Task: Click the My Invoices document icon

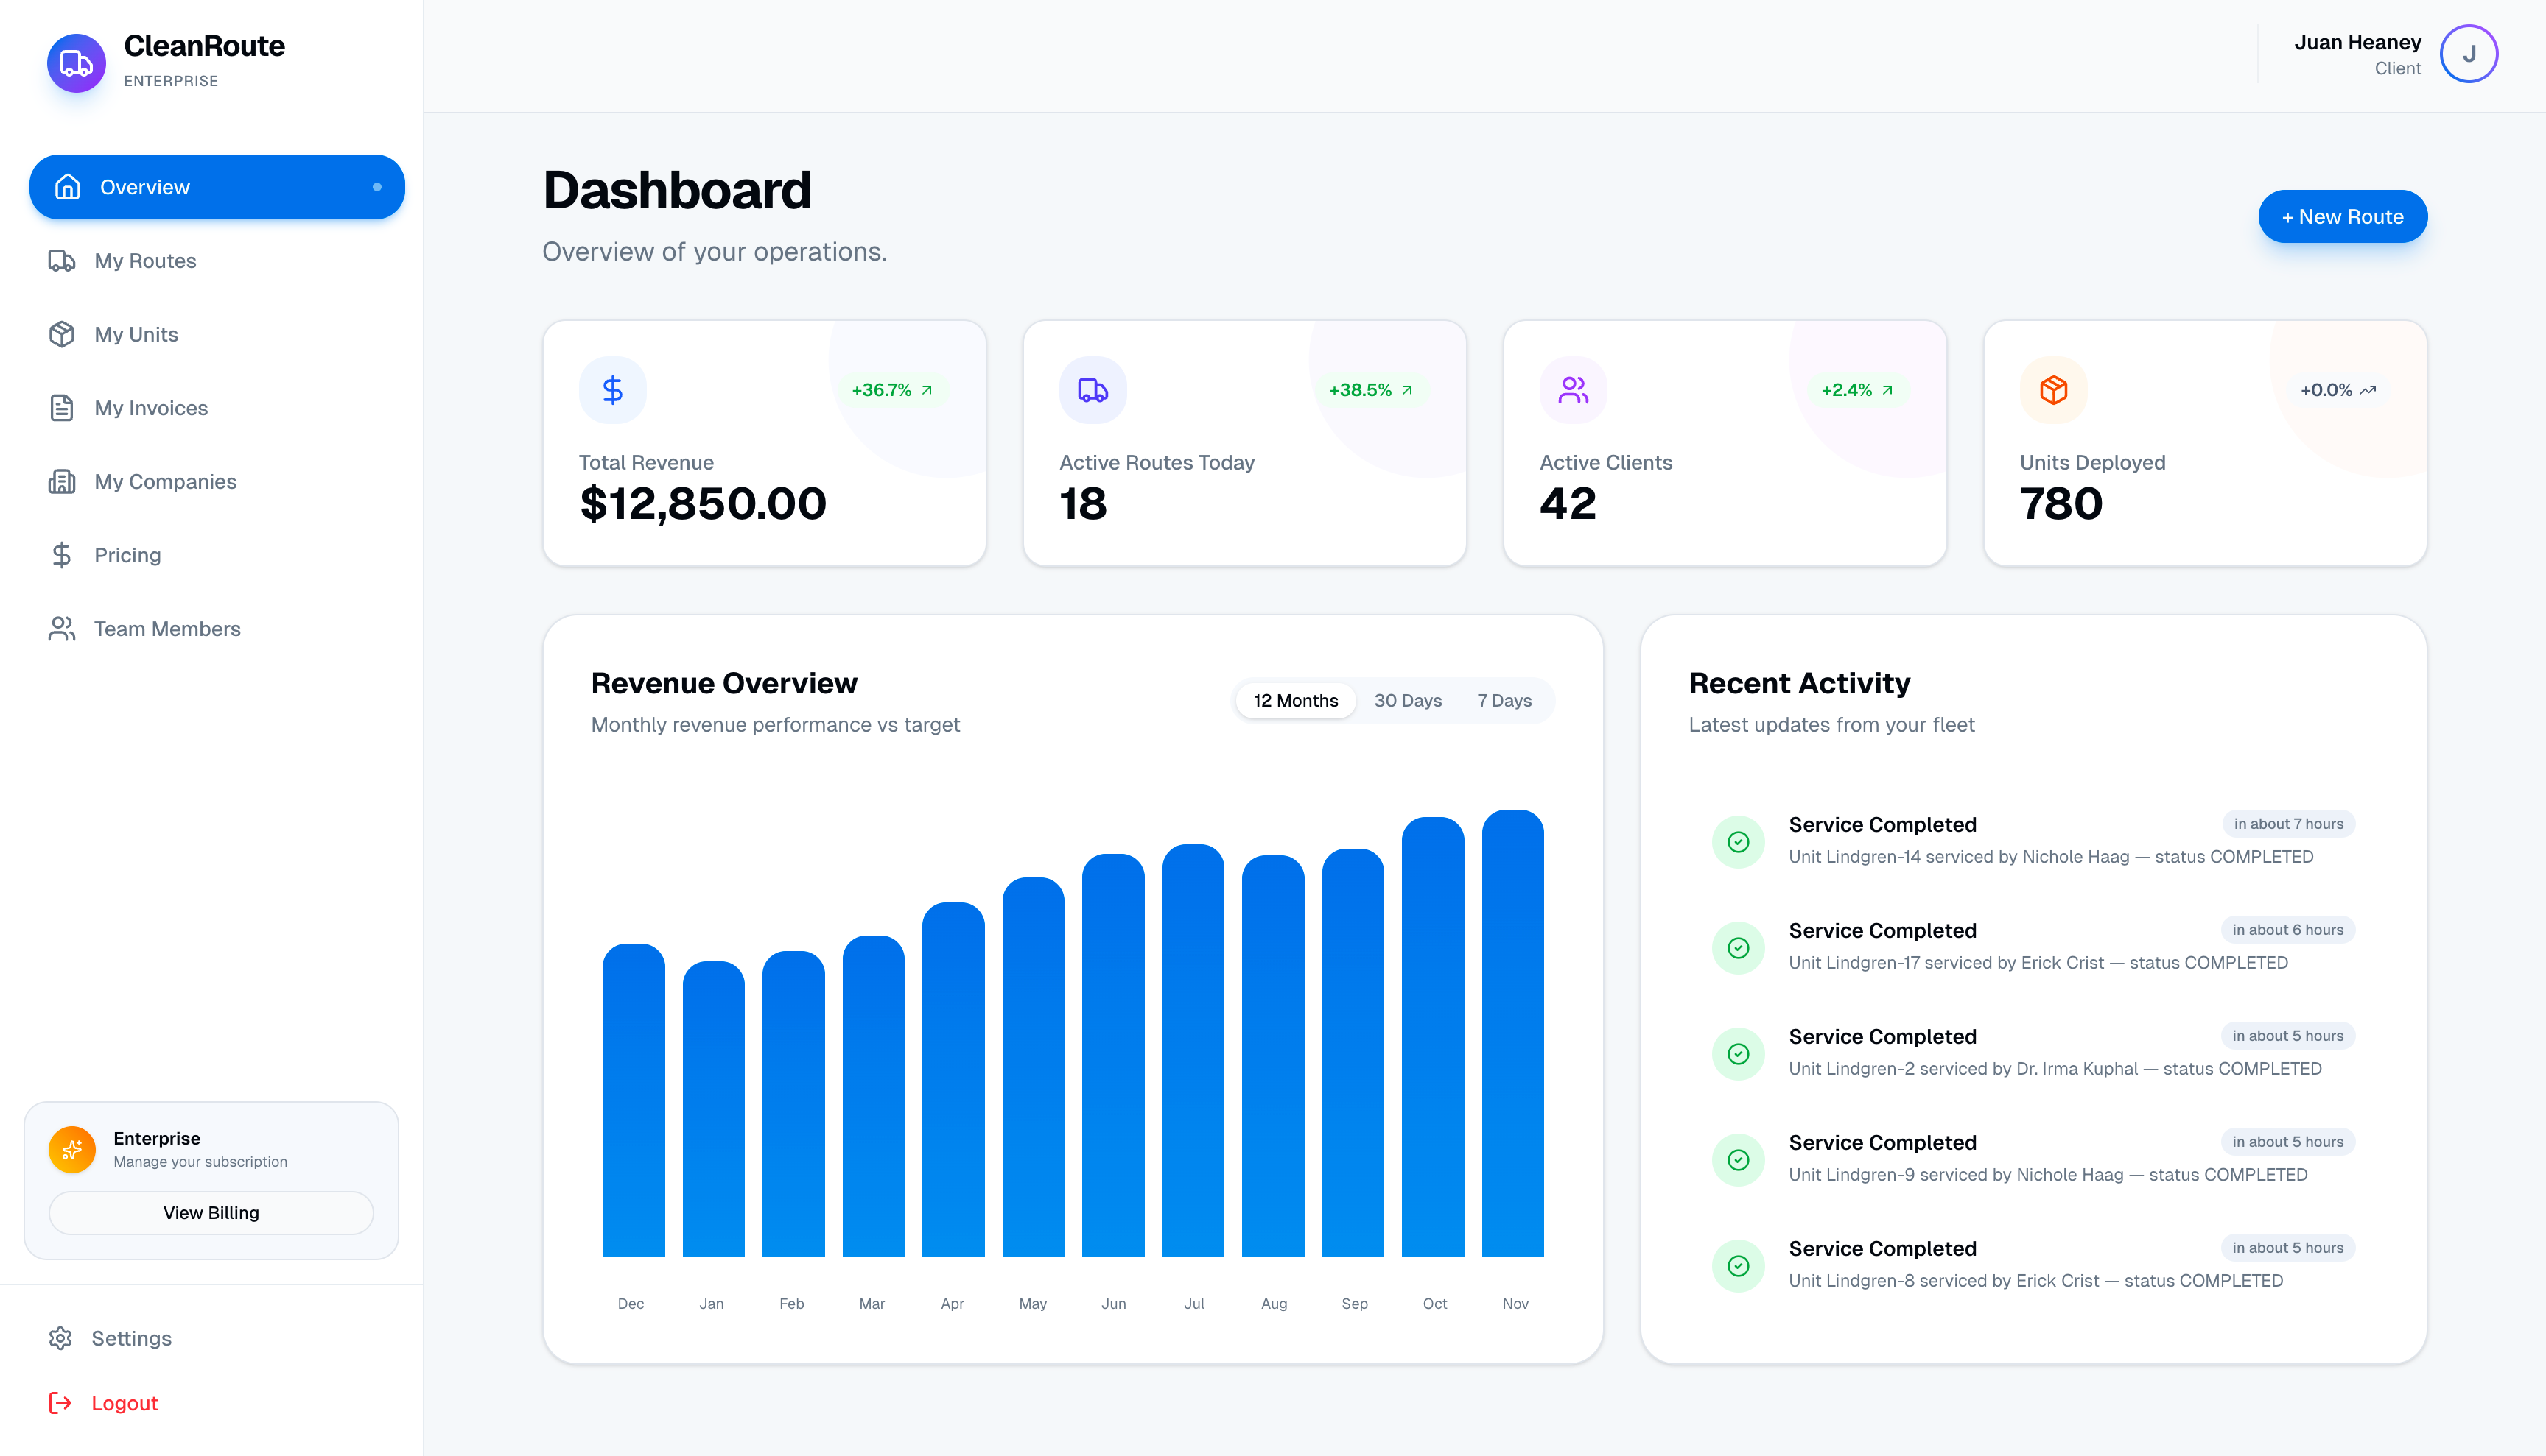Action: click(61, 407)
